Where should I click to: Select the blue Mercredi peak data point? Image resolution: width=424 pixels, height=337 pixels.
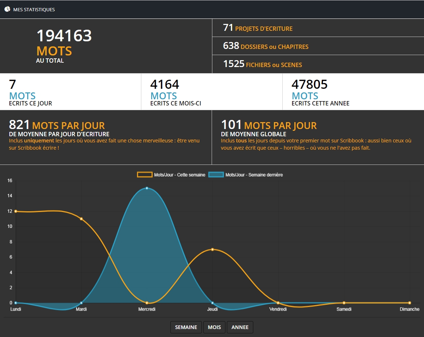point(147,188)
